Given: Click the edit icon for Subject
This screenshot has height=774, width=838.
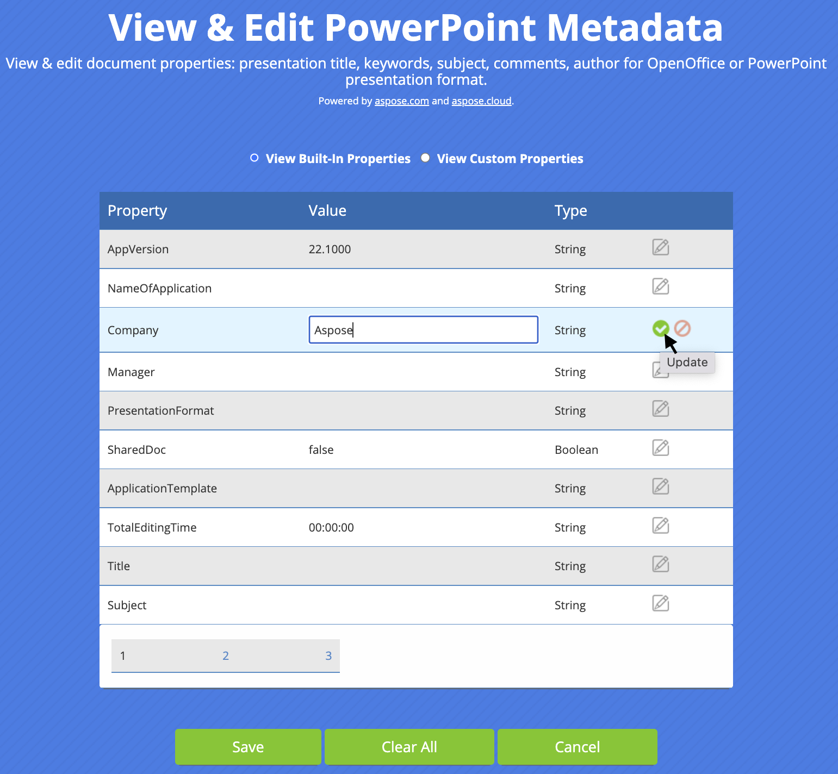Looking at the screenshot, I should (660, 603).
